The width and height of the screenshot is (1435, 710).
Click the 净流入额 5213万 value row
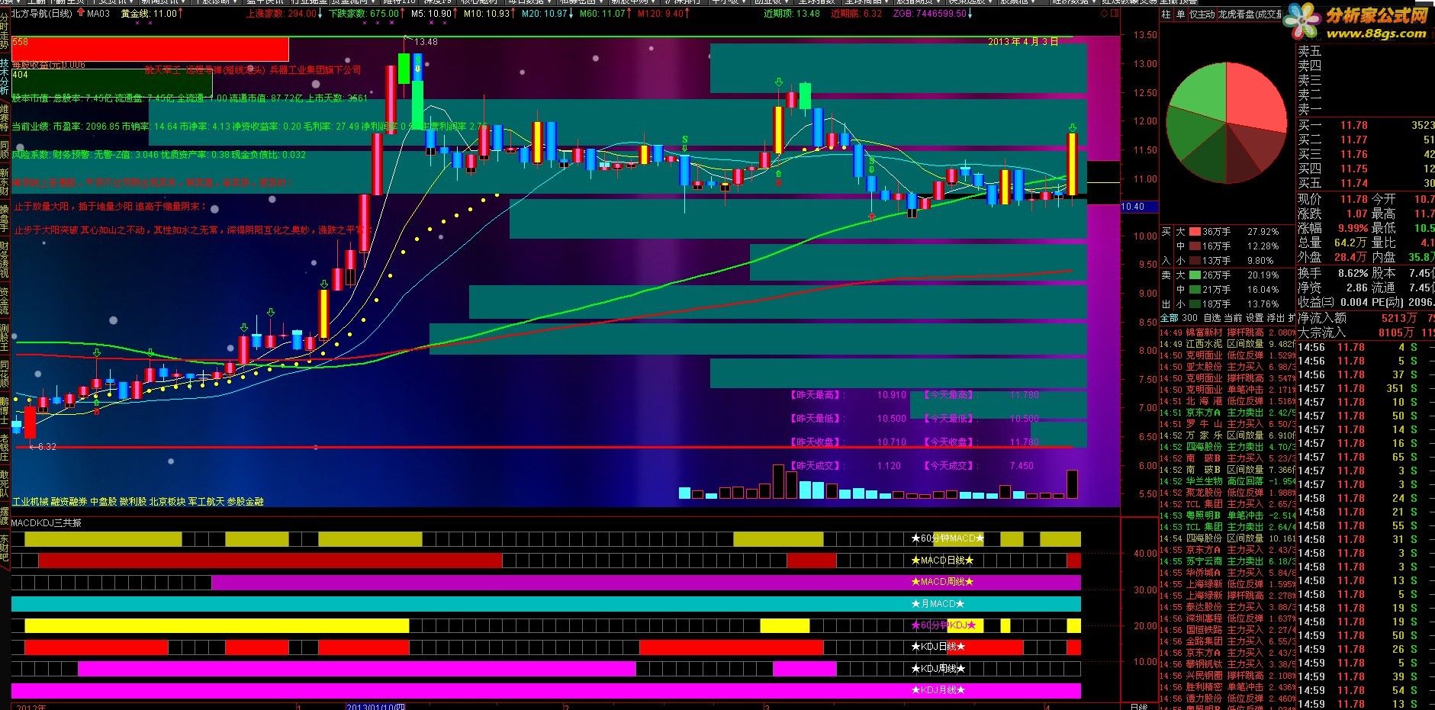(1366, 318)
